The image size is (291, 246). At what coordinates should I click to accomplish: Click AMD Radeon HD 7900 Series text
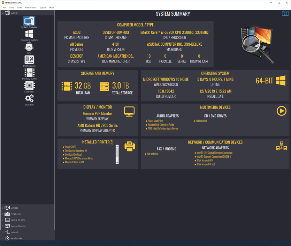click(98, 125)
